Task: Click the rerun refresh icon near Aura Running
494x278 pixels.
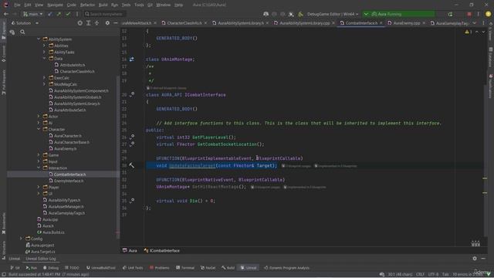Action: (450, 14)
